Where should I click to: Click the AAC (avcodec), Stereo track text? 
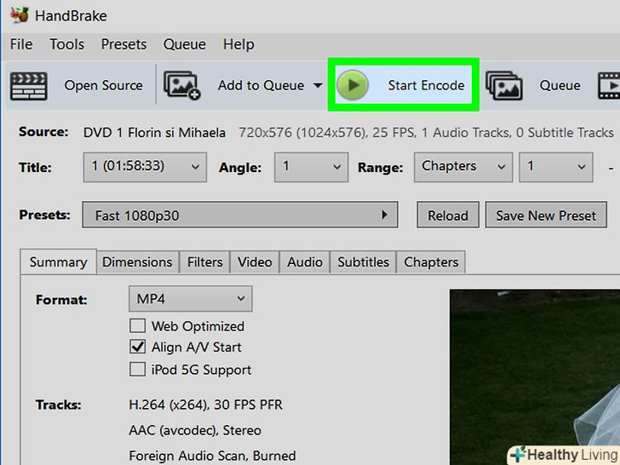[x=195, y=430]
